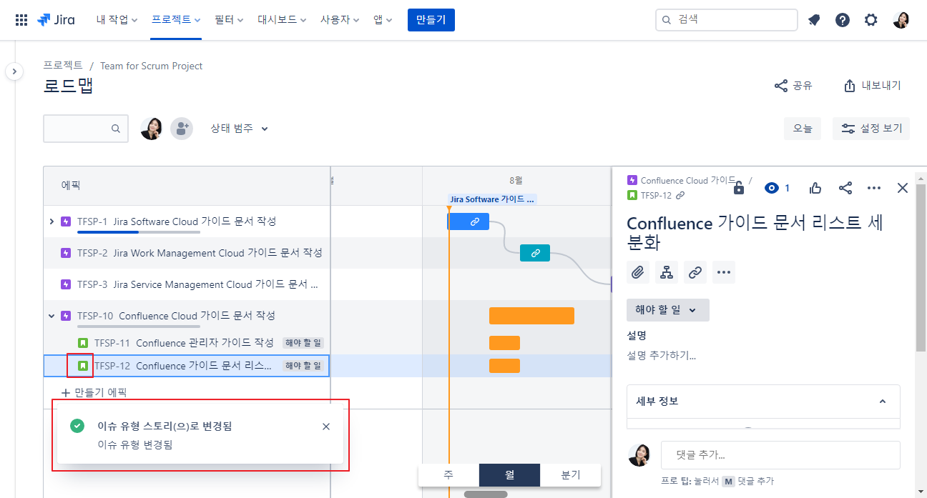Click the TFSP-1 epic icon
This screenshot has height=498, width=927.
coord(67,221)
